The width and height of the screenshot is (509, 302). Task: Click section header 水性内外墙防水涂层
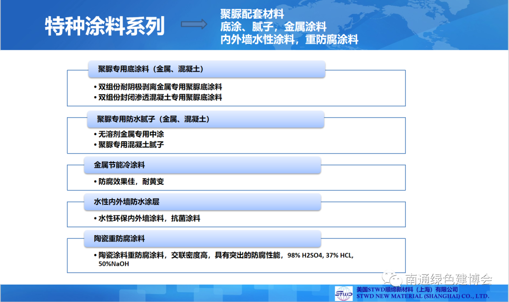coord(203,202)
